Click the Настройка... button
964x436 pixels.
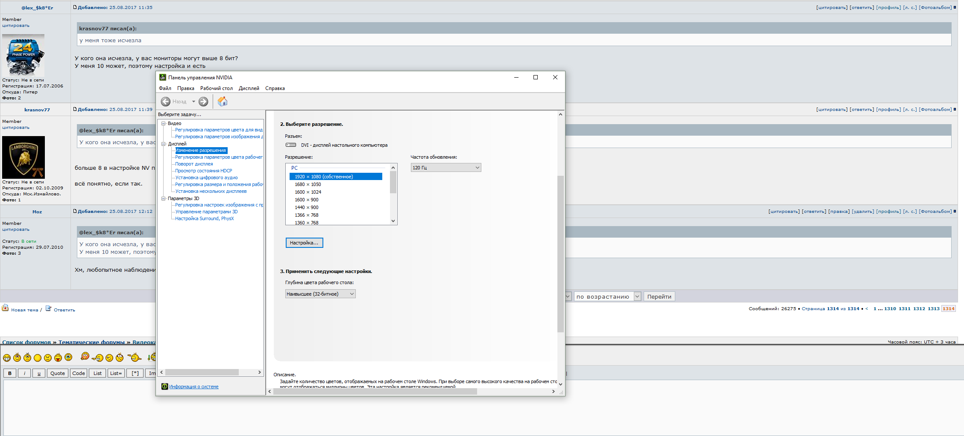click(x=304, y=243)
